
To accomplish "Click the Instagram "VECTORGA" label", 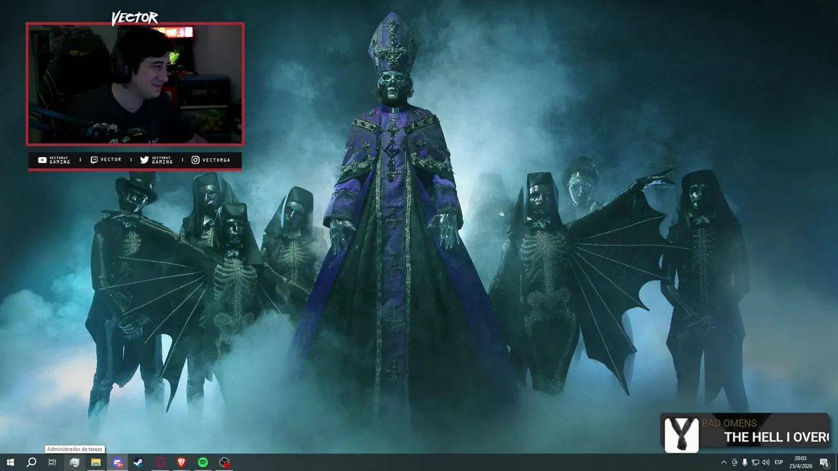I will [x=215, y=160].
